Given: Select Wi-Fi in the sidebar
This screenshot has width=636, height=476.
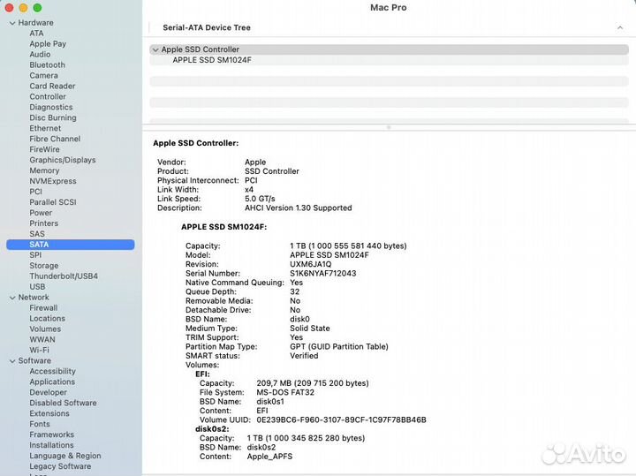Looking at the screenshot, I should tap(39, 350).
